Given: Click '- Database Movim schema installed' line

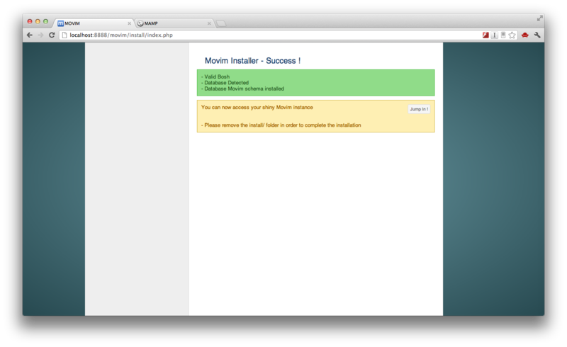Looking at the screenshot, I should (242, 89).
